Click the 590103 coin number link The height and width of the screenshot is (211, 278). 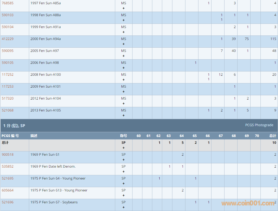pyautogui.click(x=8, y=15)
